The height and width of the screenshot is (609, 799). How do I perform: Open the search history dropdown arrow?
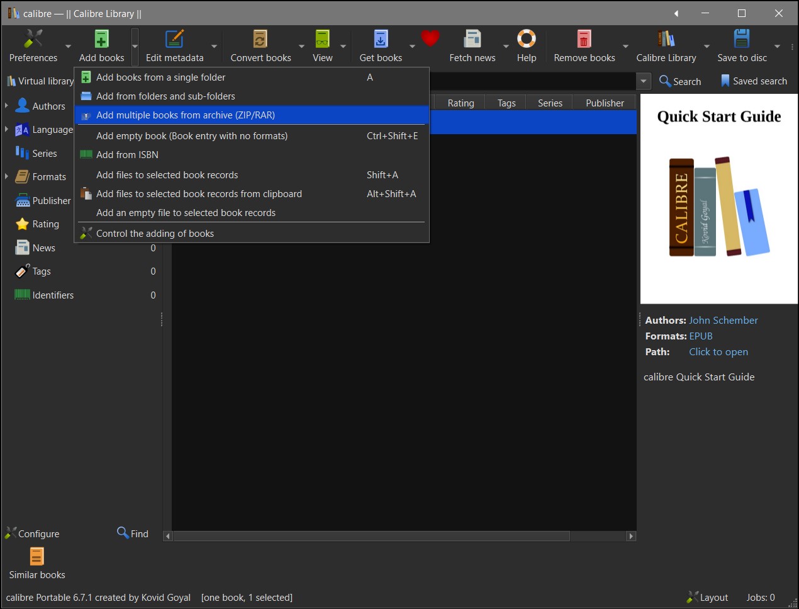point(643,81)
